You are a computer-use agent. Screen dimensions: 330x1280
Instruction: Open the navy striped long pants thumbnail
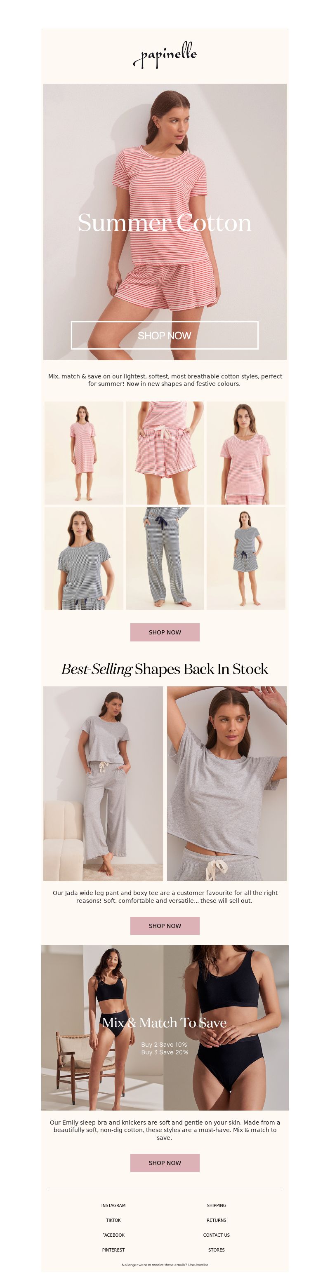coord(165,558)
